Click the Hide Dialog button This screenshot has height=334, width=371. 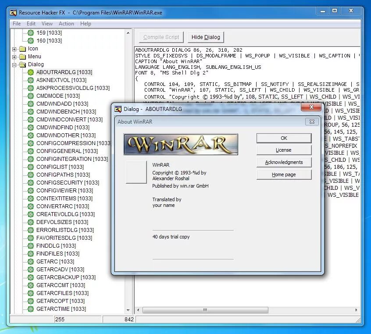point(206,37)
